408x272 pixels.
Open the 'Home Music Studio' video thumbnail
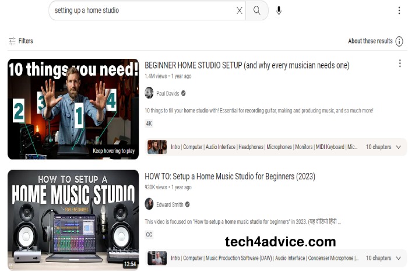73,220
